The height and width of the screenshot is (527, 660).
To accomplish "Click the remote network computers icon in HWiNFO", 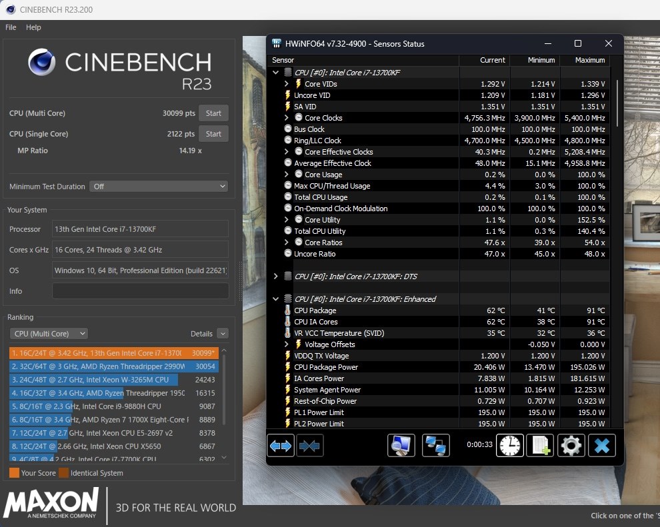I will (x=435, y=446).
